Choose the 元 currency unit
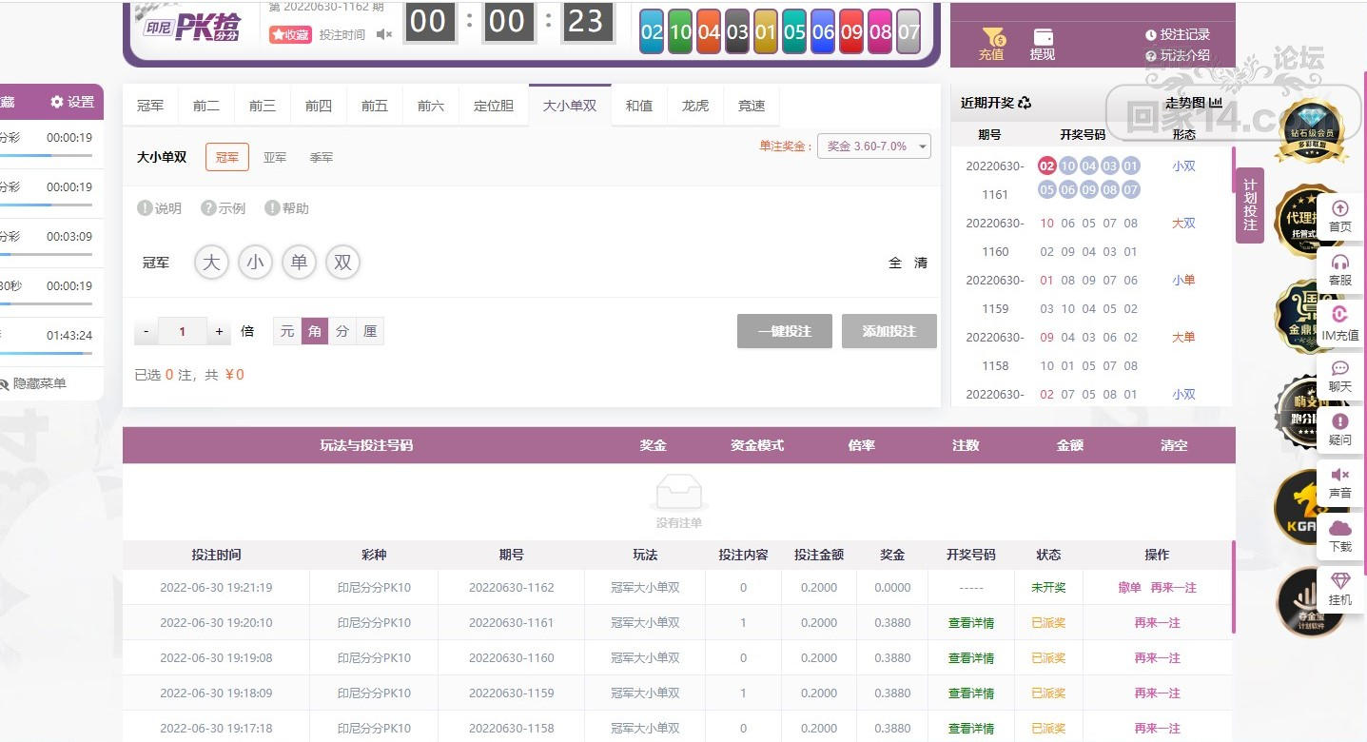The image size is (1367, 742). 287,331
